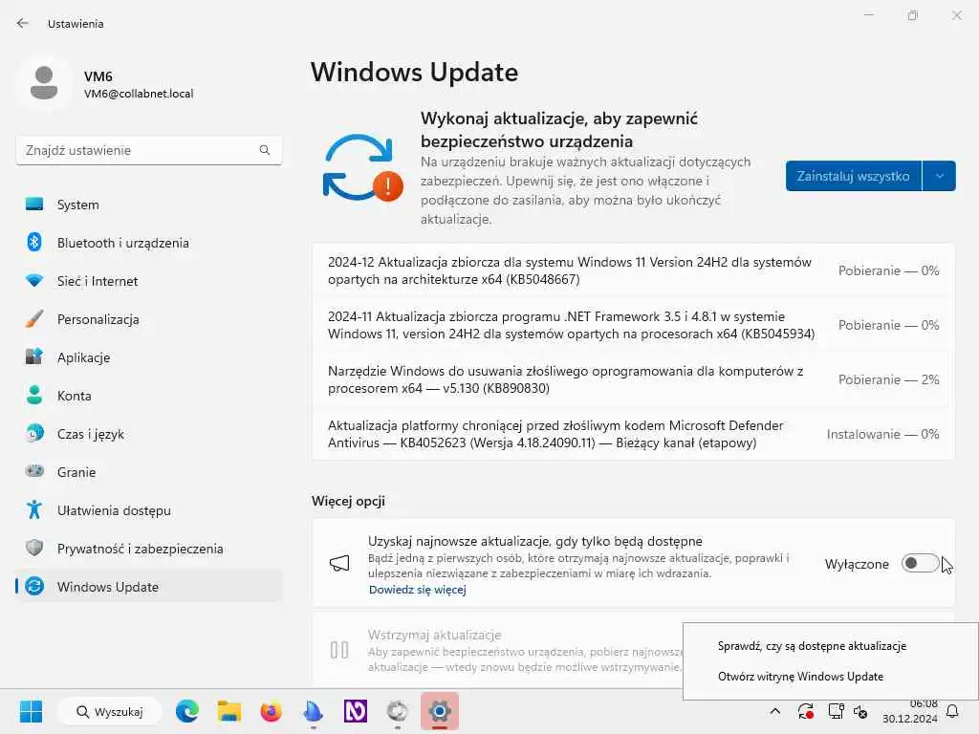Viewport: 979px width, 734px height.
Task: Open the Windows Update tray icon
Action: point(805,711)
